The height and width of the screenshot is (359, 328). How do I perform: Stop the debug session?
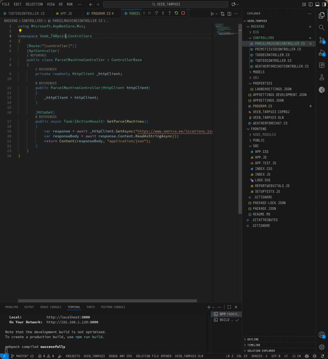pyautogui.click(x=183, y=13)
